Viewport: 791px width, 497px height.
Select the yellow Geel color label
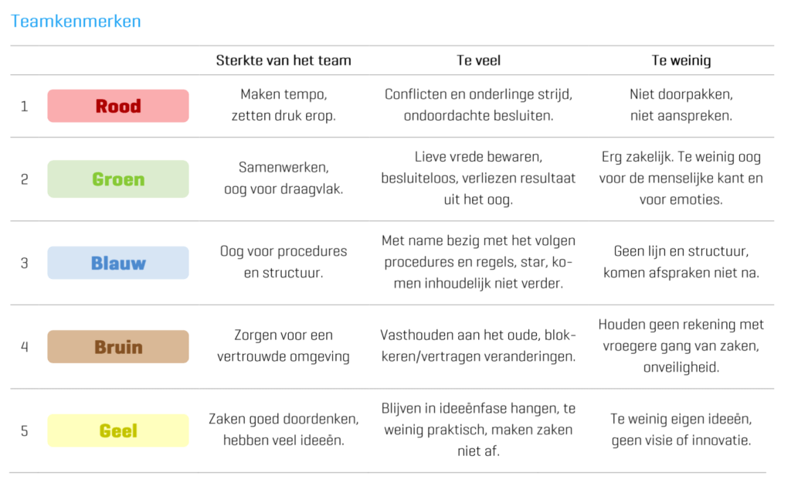(118, 431)
